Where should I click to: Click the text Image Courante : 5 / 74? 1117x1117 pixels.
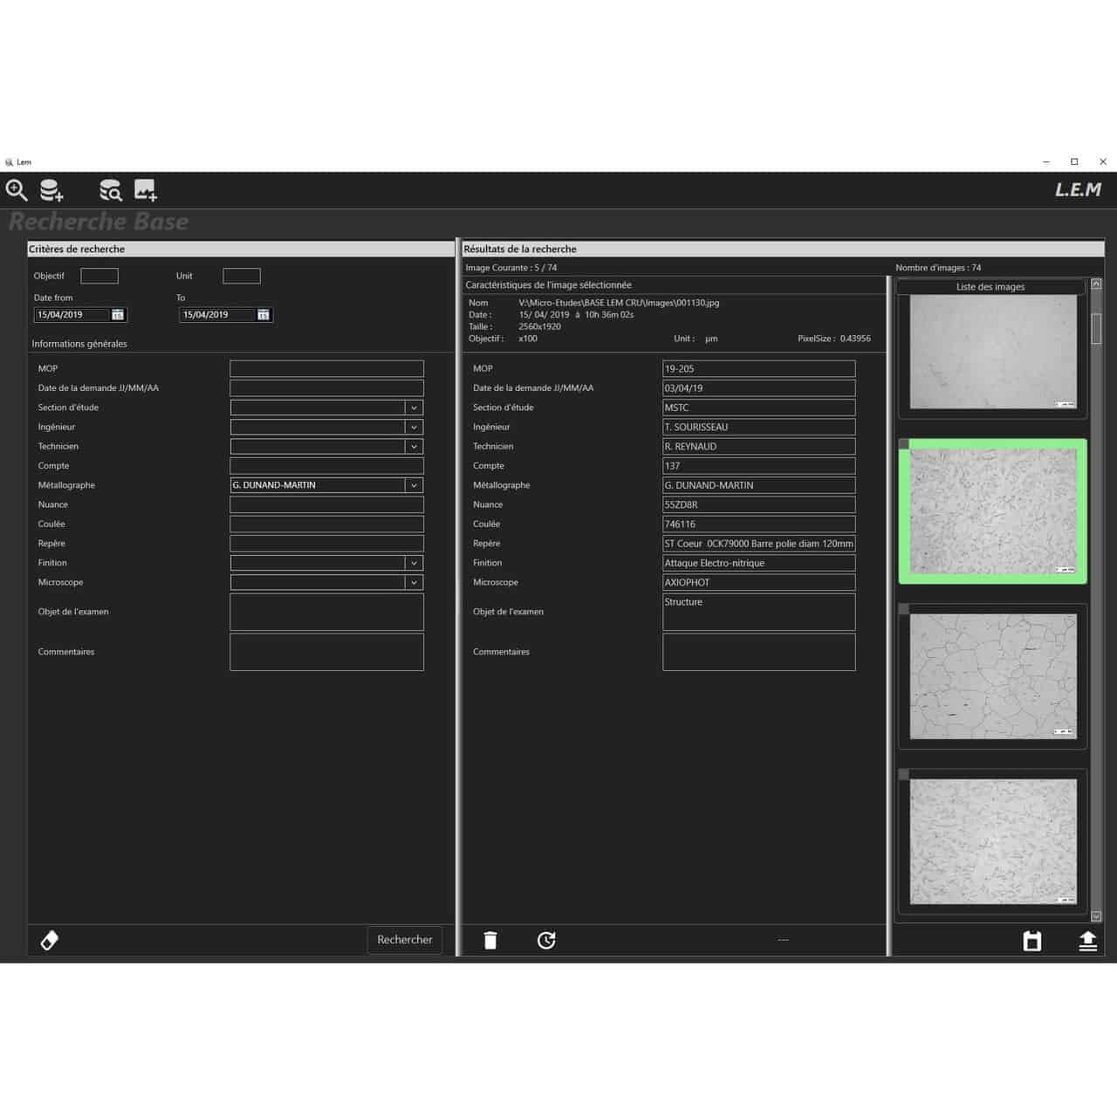coord(511,268)
